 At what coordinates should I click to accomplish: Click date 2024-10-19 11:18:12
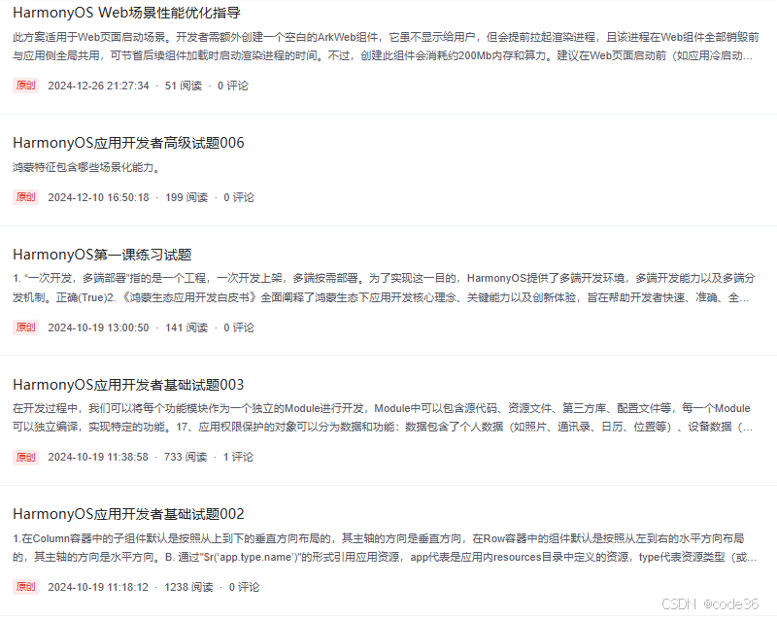98,587
